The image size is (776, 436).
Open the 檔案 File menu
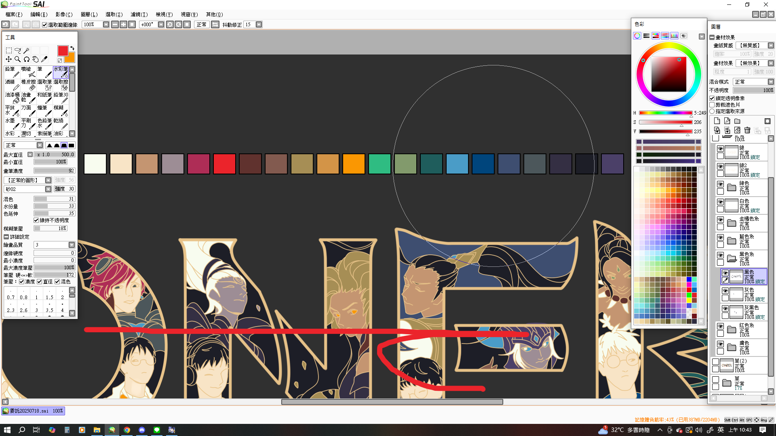pyautogui.click(x=14, y=15)
